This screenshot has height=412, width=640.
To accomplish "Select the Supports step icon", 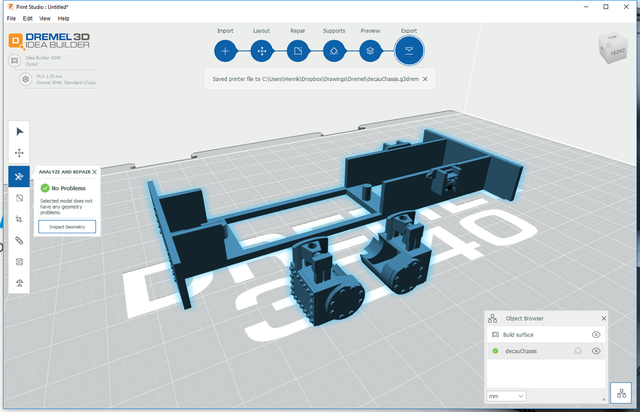I will click(334, 51).
